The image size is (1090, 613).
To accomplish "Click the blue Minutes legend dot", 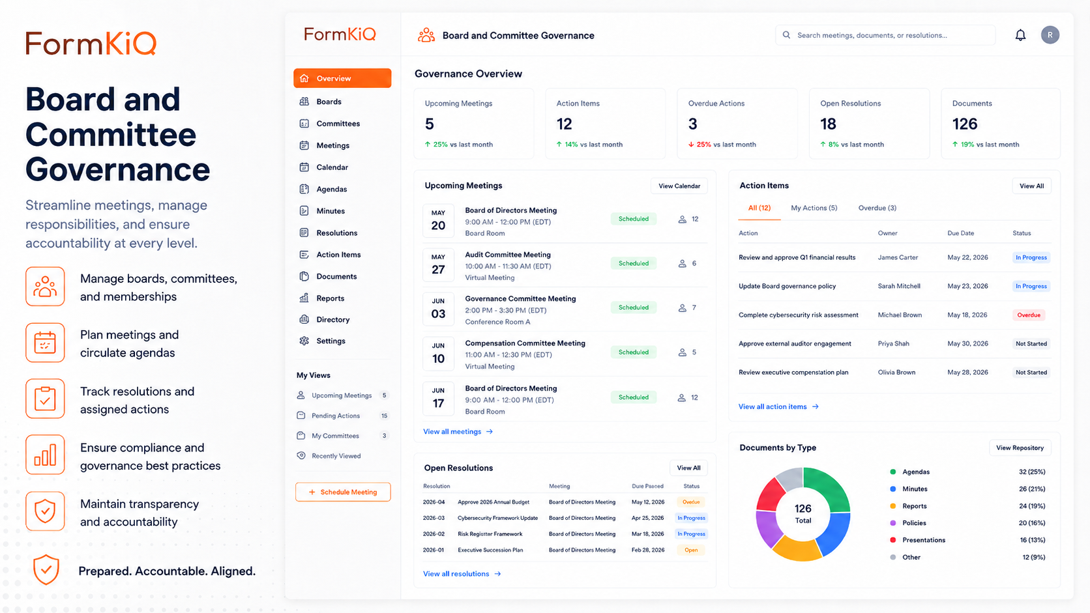I will (x=892, y=489).
